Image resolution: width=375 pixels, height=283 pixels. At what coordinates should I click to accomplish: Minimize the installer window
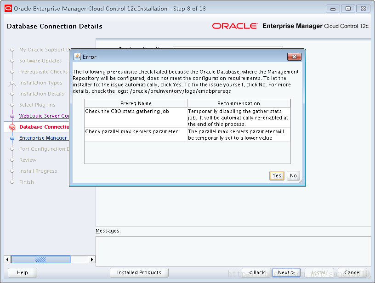point(333,9)
